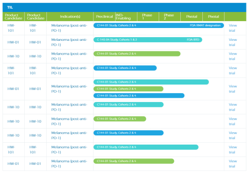Viewport: 247px width, 174px height.
Task: Select the Preclinical column header
Action: tap(104, 17)
